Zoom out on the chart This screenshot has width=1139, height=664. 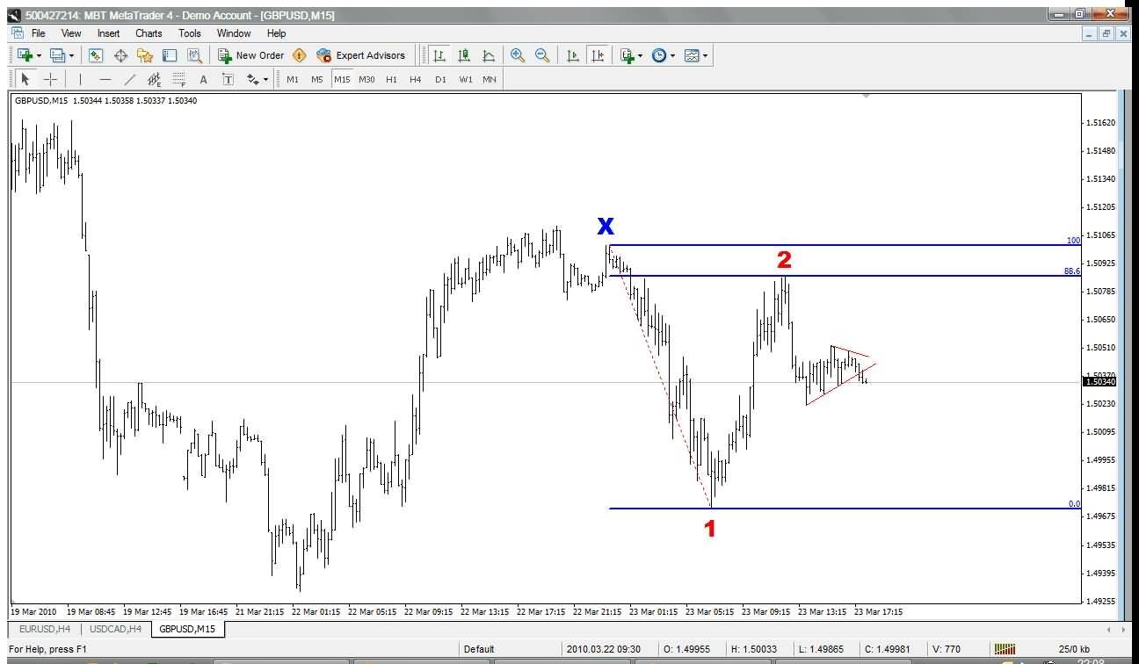(541, 55)
